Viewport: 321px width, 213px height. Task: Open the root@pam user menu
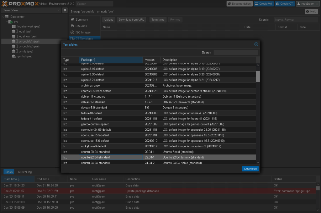pos(307,4)
